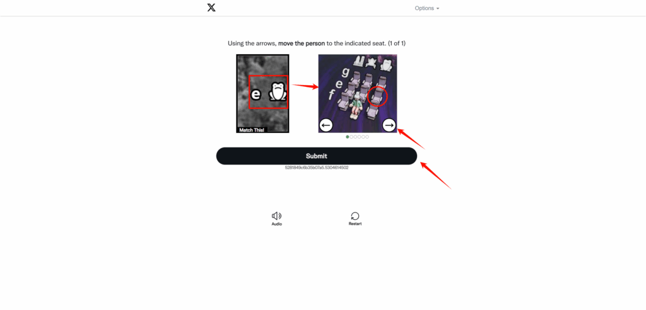This screenshot has width=646, height=310.
Task: Select the third pagination dot
Action: coord(355,137)
